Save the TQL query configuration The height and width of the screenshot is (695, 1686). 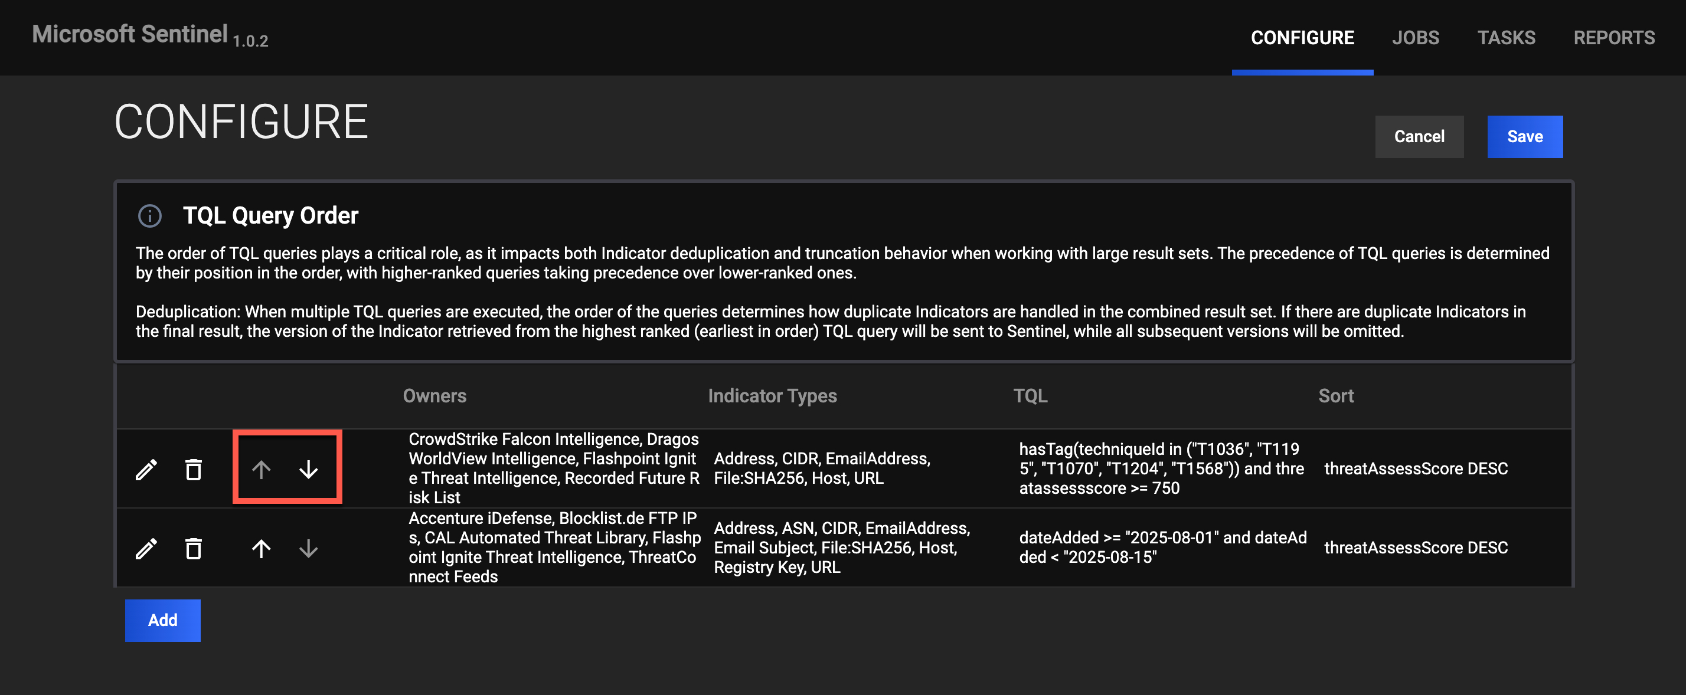click(1525, 136)
